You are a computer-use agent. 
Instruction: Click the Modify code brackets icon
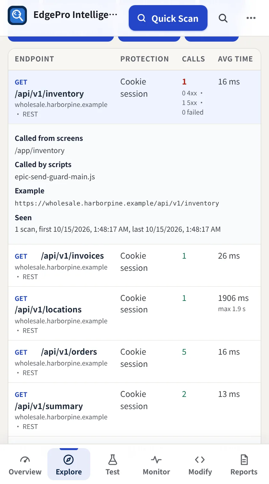point(200,460)
